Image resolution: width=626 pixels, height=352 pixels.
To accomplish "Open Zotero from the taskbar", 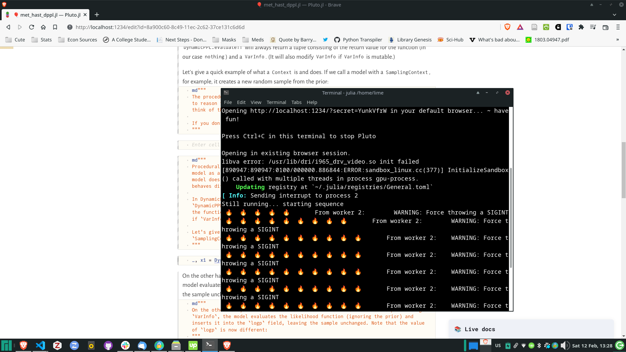I will point(57,345).
